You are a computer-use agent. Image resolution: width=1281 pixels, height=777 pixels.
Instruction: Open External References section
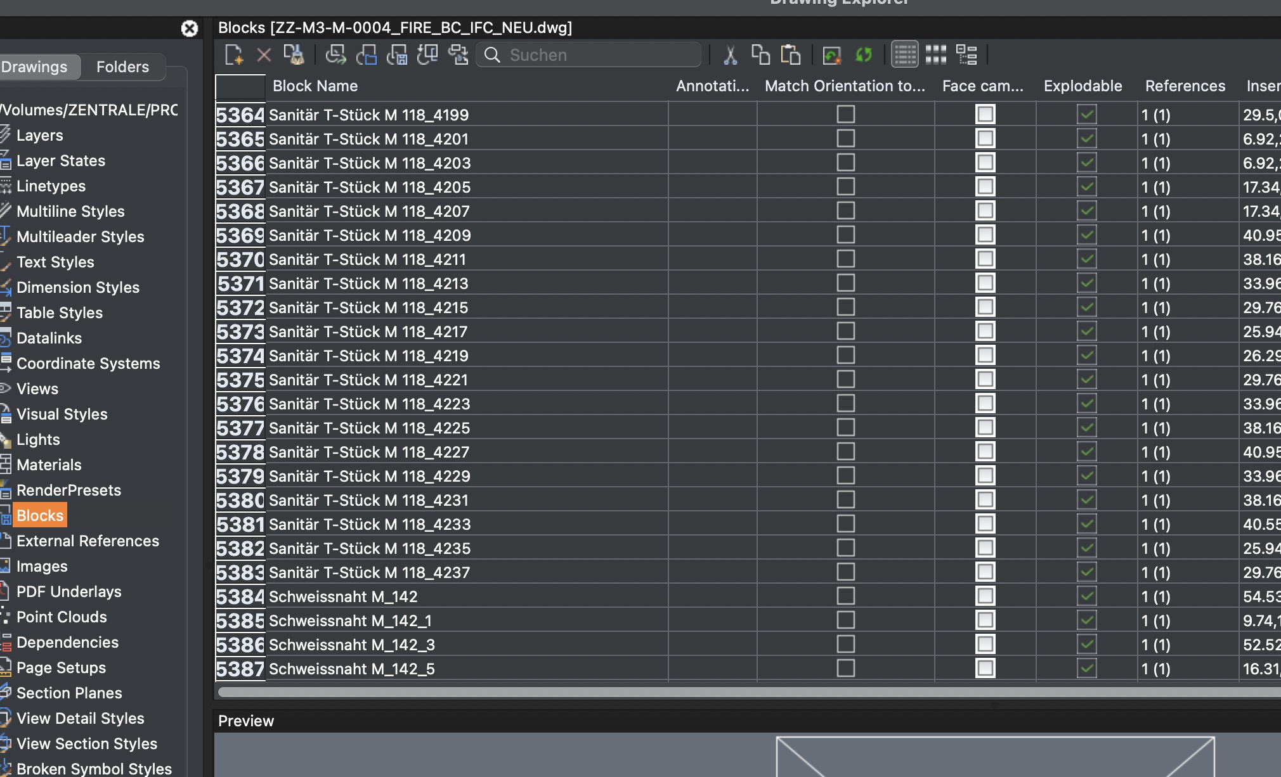(x=88, y=541)
